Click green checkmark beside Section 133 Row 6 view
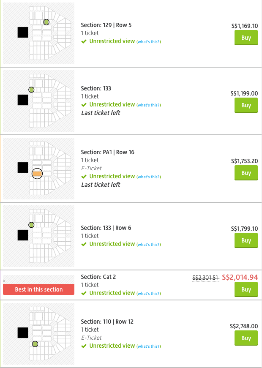This screenshot has height=368, width=262. click(84, 244)
